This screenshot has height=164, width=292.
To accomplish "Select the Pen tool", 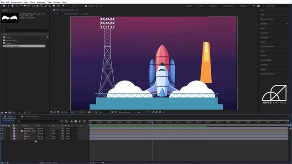I will (x=37, y=6).
